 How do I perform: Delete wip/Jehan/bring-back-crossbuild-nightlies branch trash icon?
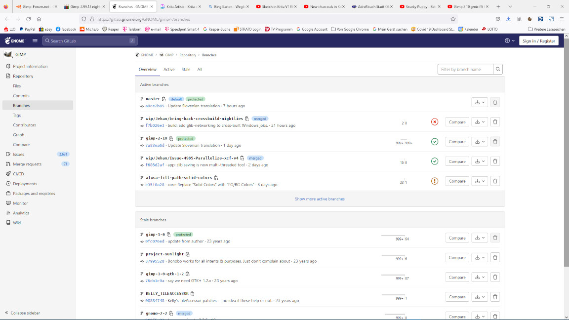click(495, 122)
